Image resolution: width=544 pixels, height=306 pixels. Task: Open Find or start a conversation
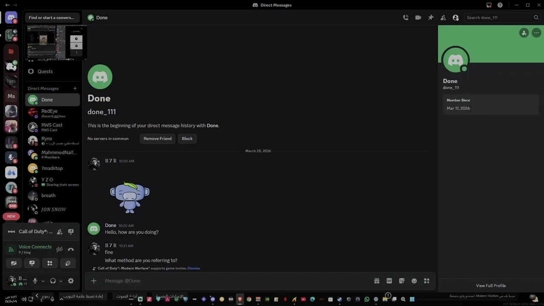click(51, 17)
